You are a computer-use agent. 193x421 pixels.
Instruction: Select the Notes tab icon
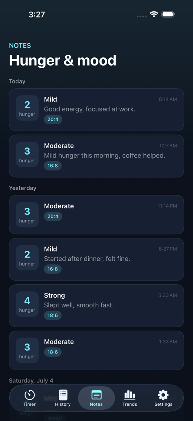96,395
